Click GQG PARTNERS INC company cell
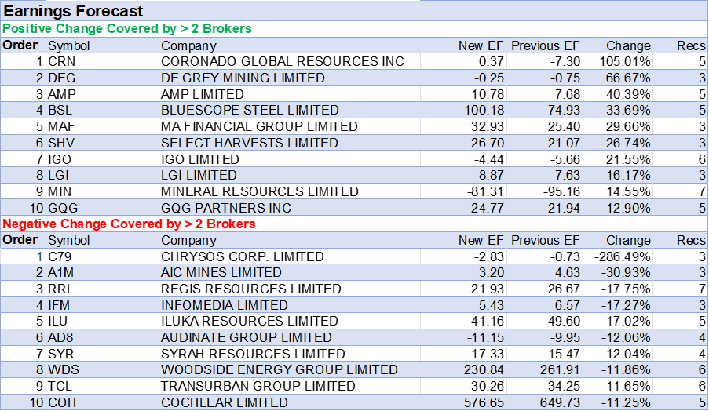This screenshot has width=709, height=411. click(226, 208)
